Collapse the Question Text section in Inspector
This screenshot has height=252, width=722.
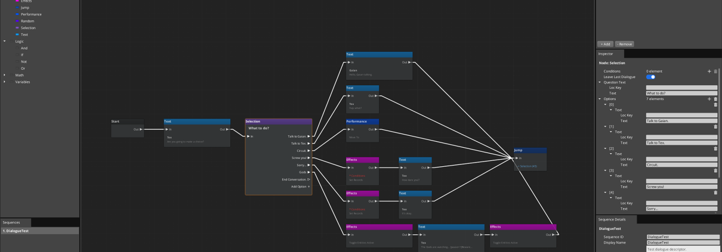[600, 82]
